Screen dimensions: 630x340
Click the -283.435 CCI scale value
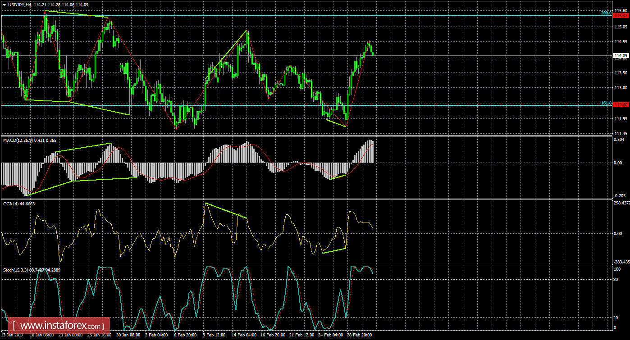(x=621, y=262)
